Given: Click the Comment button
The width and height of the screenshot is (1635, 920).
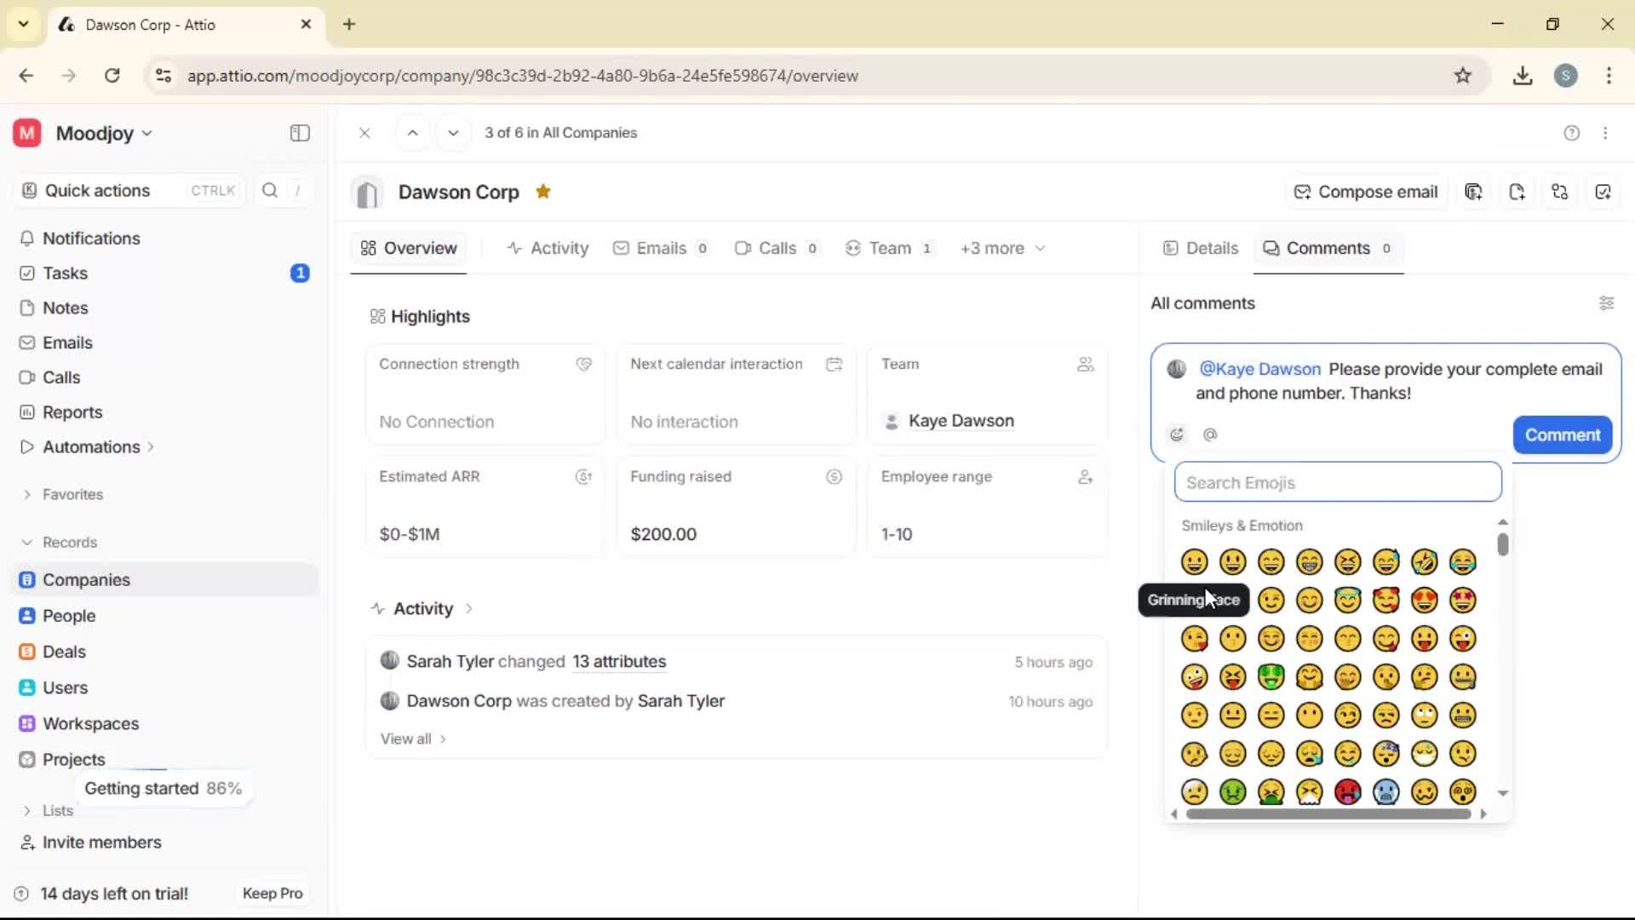Looking at the screenshot, I should (x=1562, y=434).
